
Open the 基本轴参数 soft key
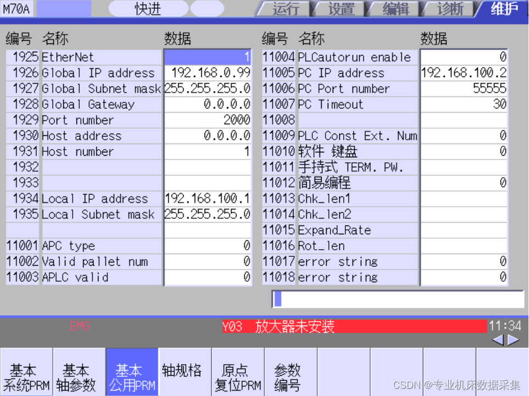(79, 372)
